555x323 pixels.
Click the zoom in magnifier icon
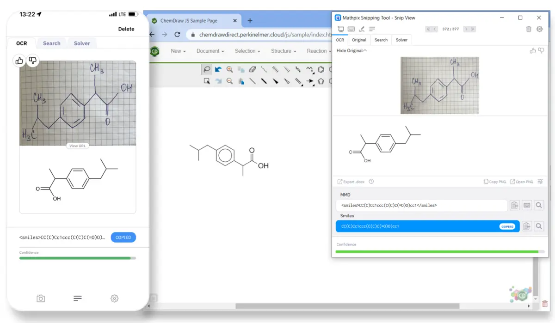coord(229,70)
